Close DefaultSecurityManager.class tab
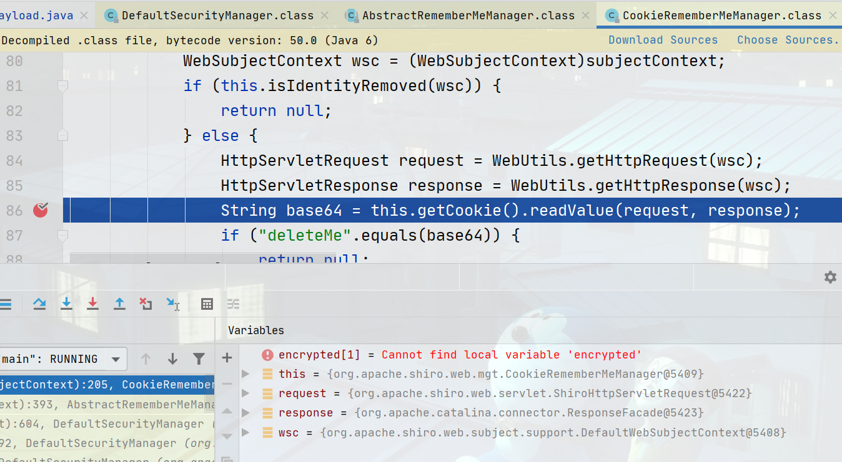Screen dimensions: 842x462 tap(325, 16)
